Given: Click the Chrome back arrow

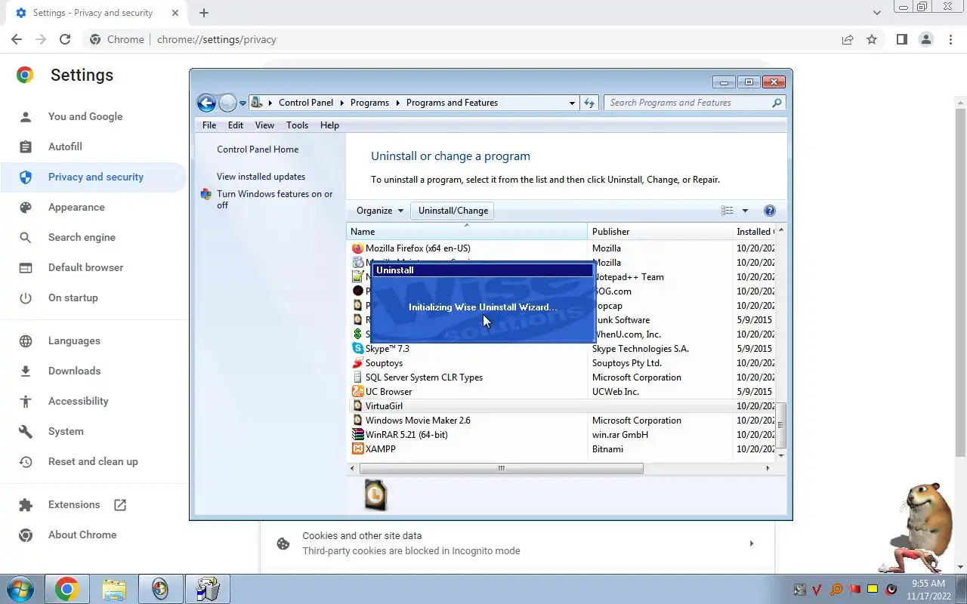Looking at the screenshot, I should click(x=17, y=39).
